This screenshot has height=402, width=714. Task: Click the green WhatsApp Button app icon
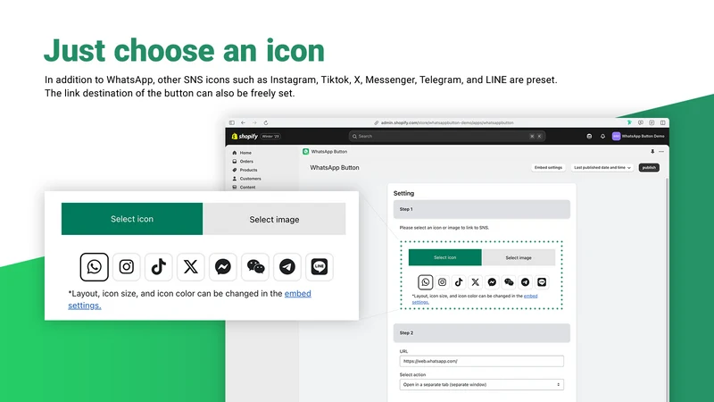tap(306, 151)
